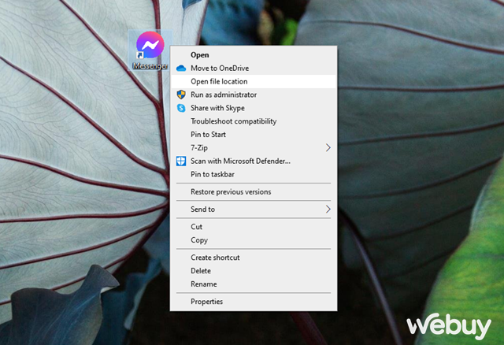Choose Restore previous versions
504x345 pixels.
click(230, 191)
